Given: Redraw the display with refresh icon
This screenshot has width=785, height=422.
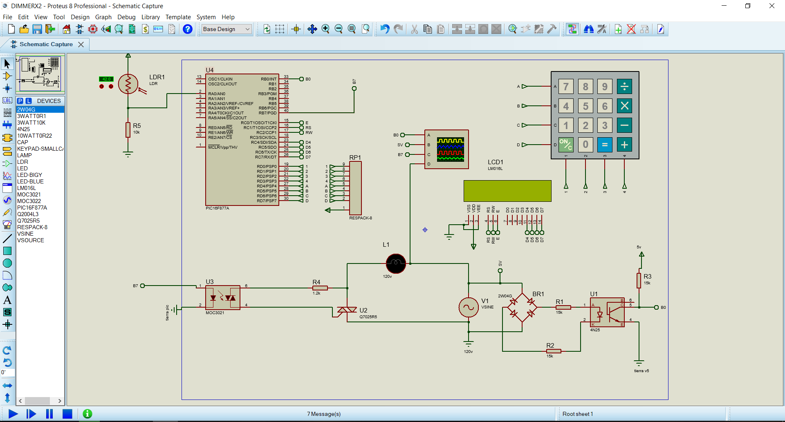Looking at the screenshot, I should (x=267, y=29).
